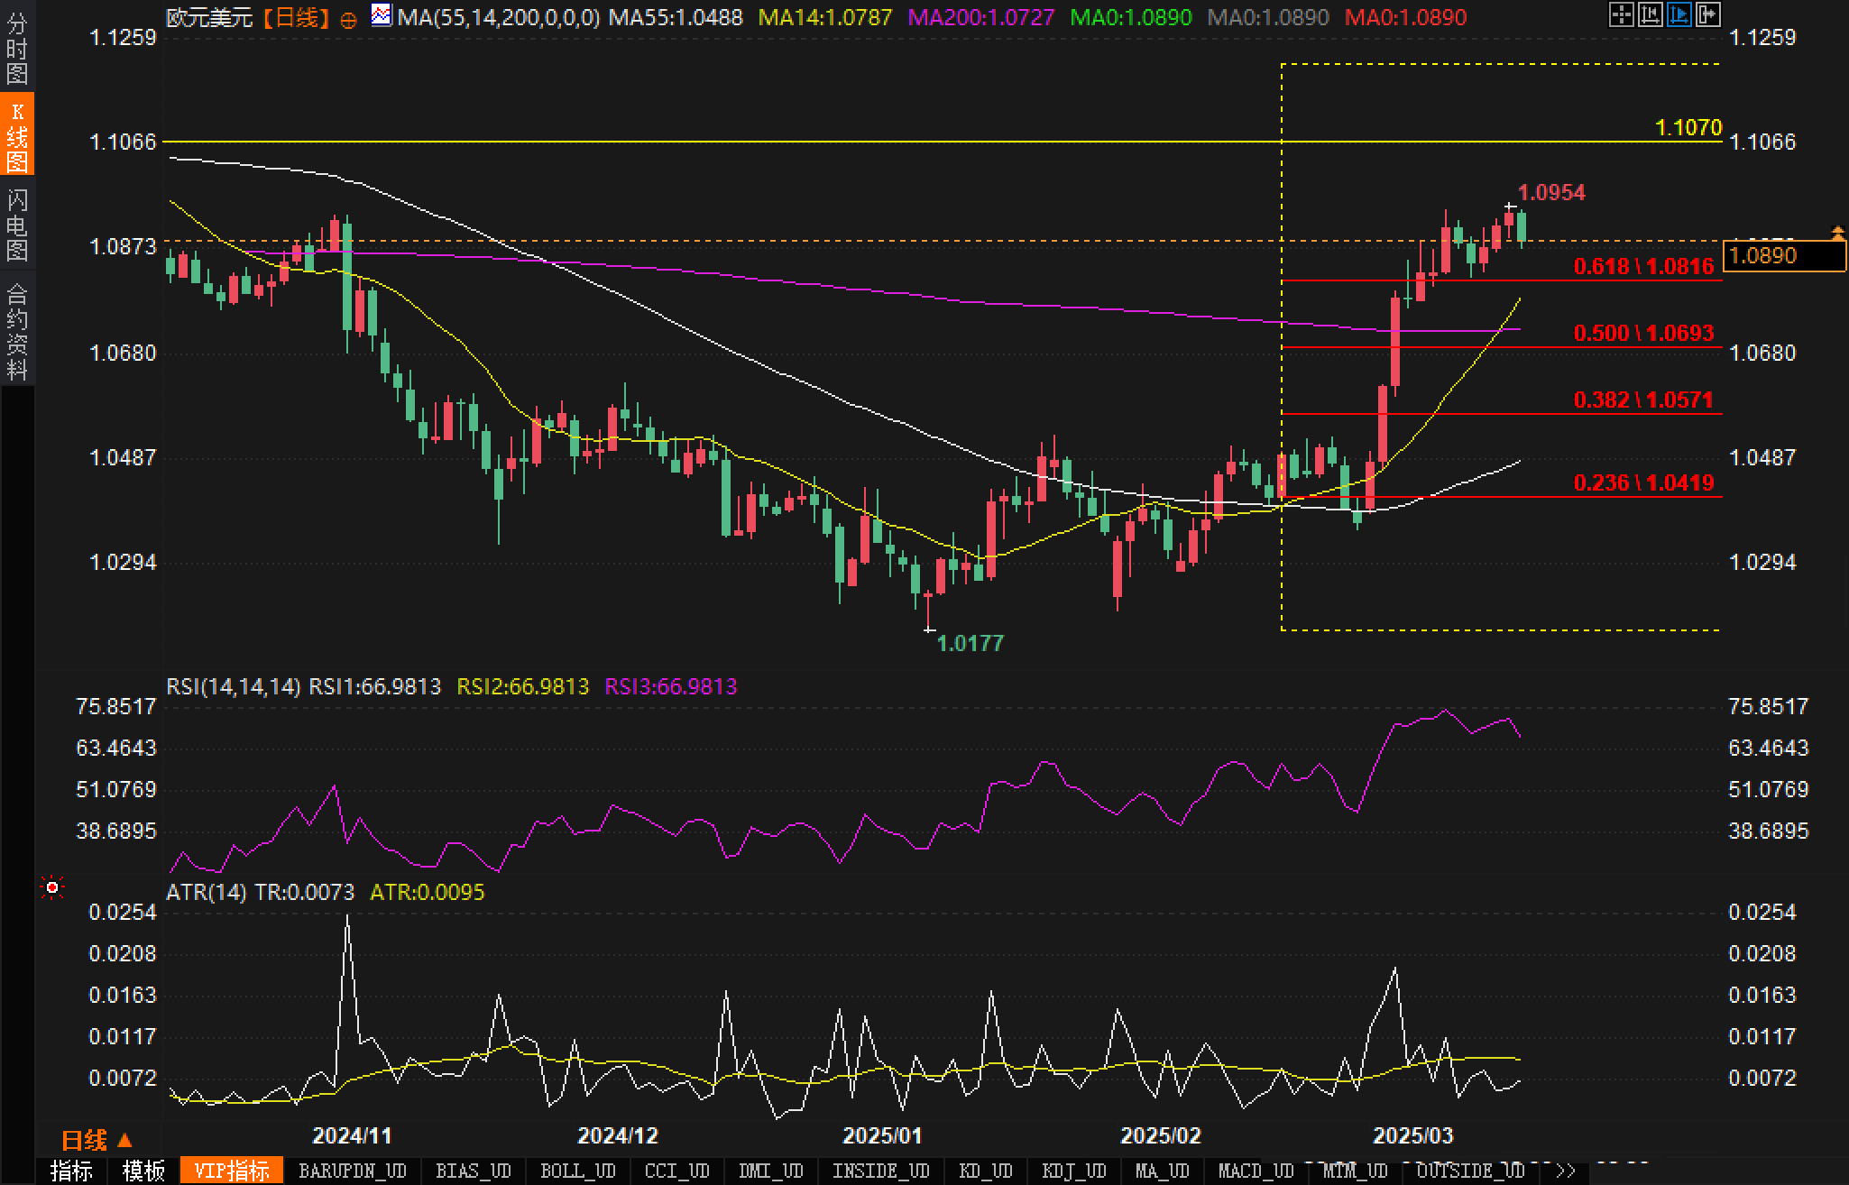The height and width of the screenshot is (1185, 1849).
Task: Select the K线图 candlestick view
Action: [17, 134]
